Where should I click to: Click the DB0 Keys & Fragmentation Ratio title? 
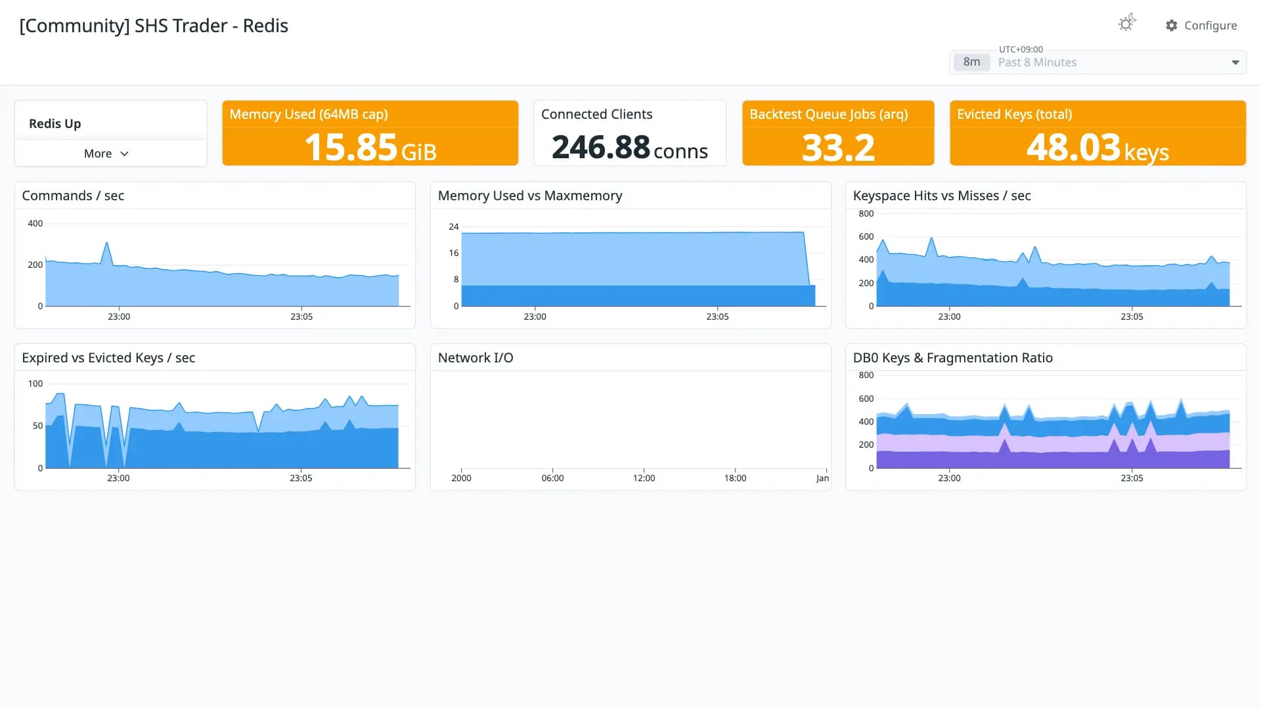[x=953, y=358]
